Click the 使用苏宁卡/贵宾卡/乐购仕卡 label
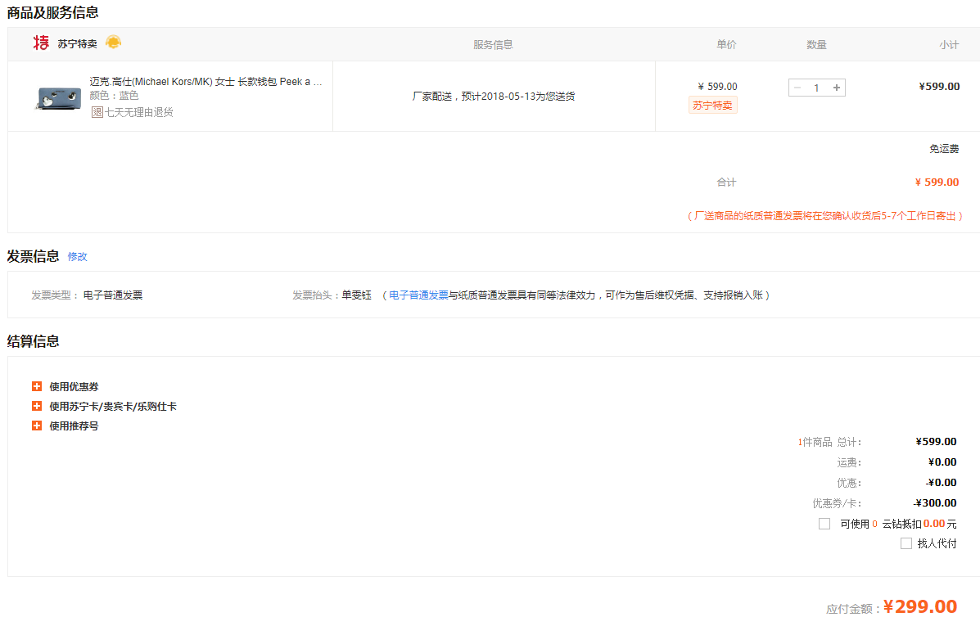 tap(113, 406)
